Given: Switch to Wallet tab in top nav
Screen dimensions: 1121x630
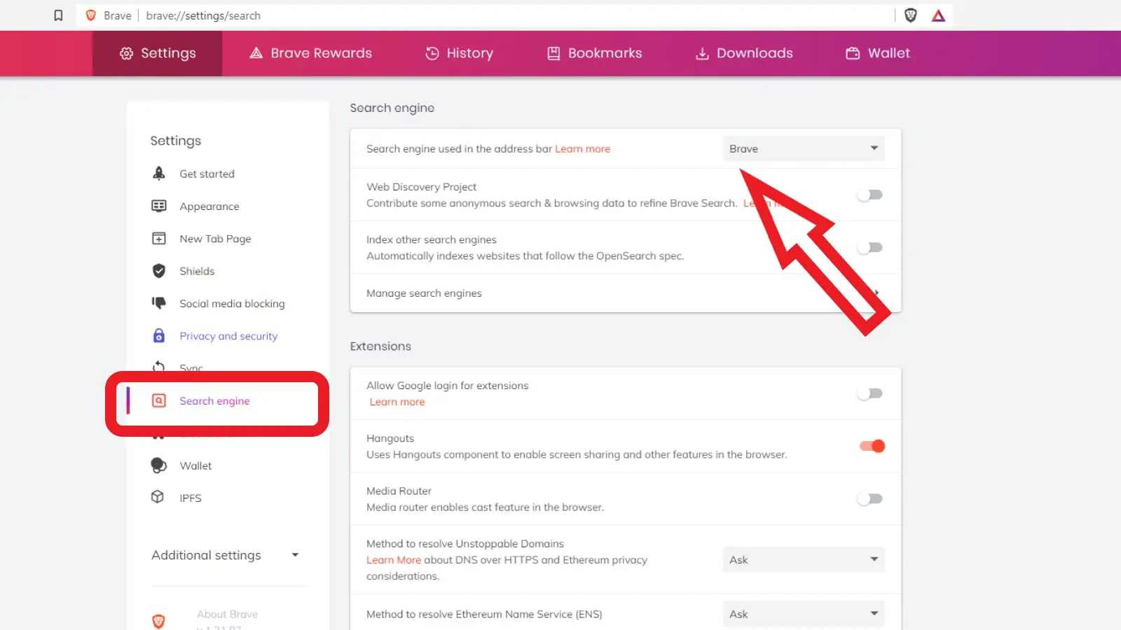Looking at the screenshot, I should pyautogui.click(x=878, y=53).
